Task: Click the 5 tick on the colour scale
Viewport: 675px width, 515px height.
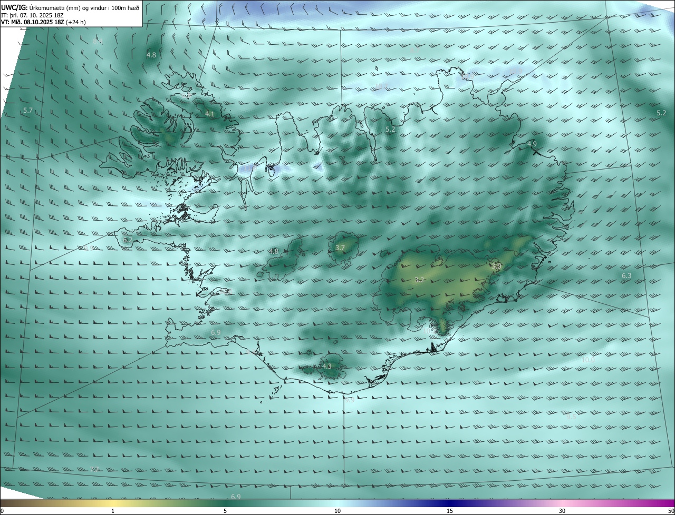Action: (225, 511)
